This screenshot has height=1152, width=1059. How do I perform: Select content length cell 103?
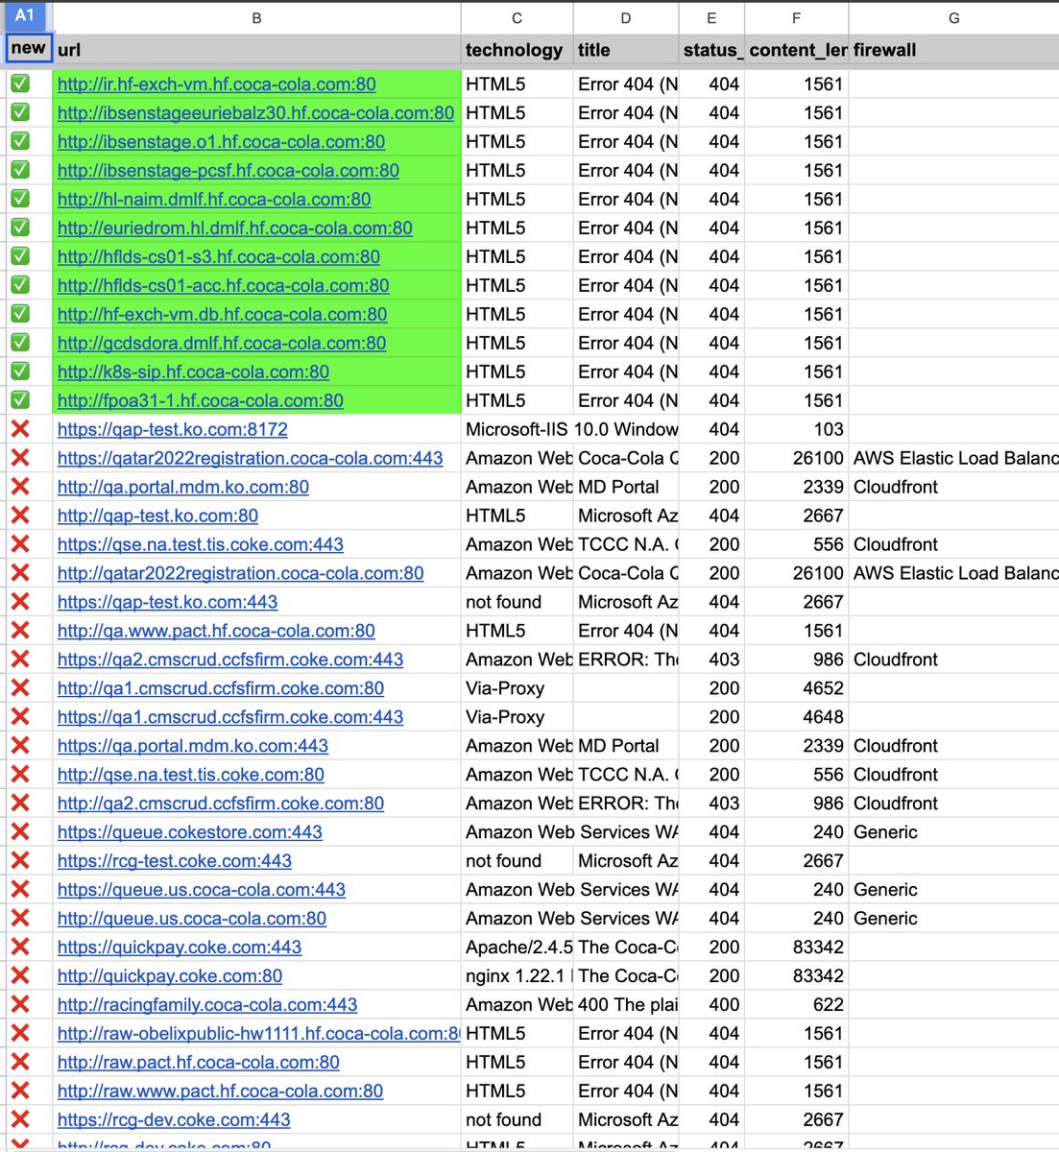796,429
